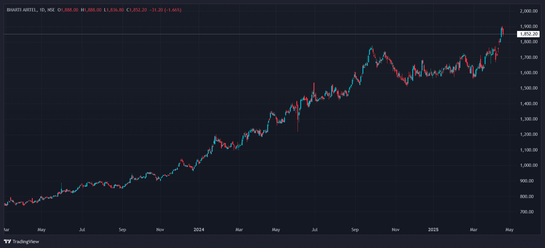
Task: Click the Sep label after 2024
Action: [x=355, y=230]
